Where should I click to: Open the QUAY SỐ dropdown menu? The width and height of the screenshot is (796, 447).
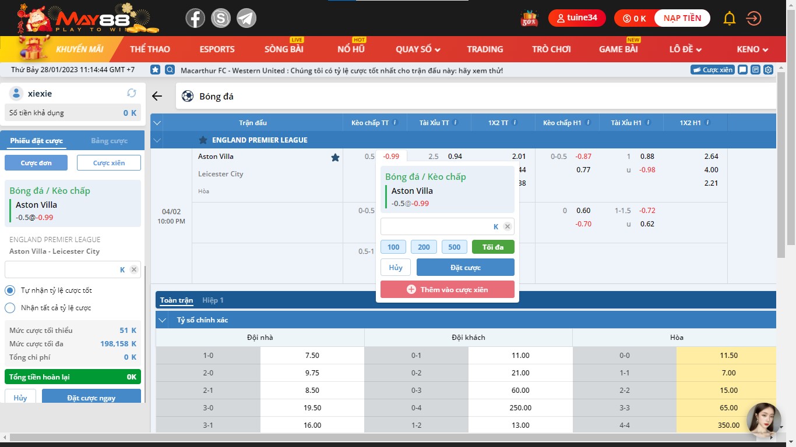click(x=418, y=49)
